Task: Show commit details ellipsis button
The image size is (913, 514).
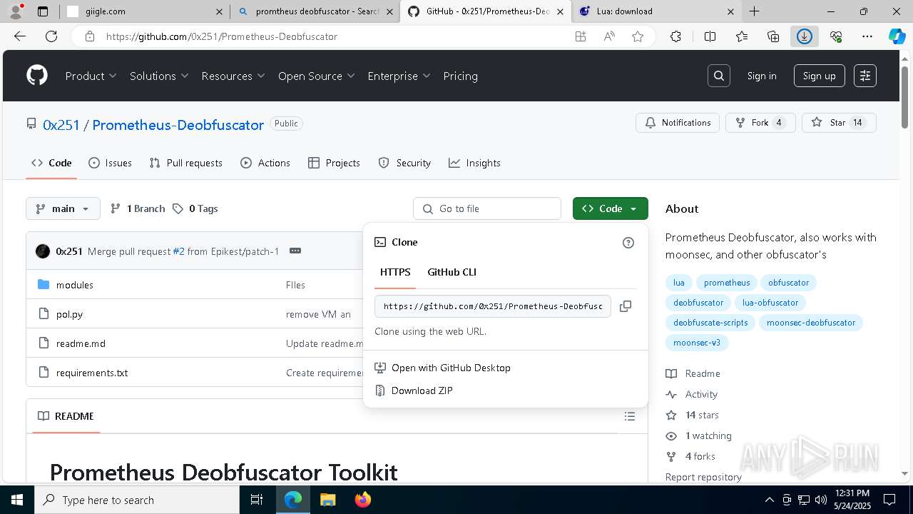Action: point(295,251)
